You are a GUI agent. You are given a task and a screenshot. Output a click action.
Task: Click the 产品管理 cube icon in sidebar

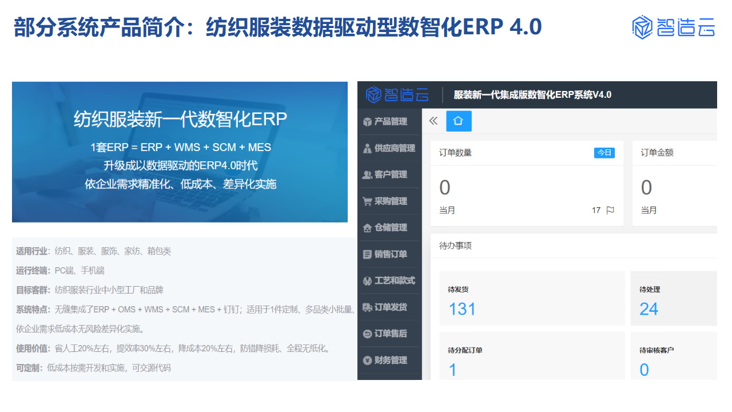tap(368, 122)
